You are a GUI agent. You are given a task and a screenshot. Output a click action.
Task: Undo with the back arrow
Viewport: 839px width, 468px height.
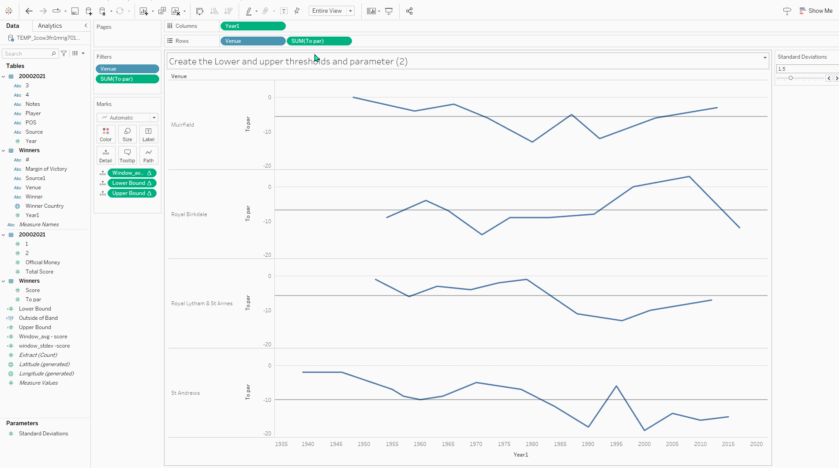(29, 11)
